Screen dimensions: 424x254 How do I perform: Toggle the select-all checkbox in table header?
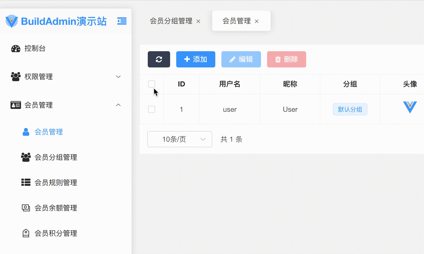tap(152, 84)
